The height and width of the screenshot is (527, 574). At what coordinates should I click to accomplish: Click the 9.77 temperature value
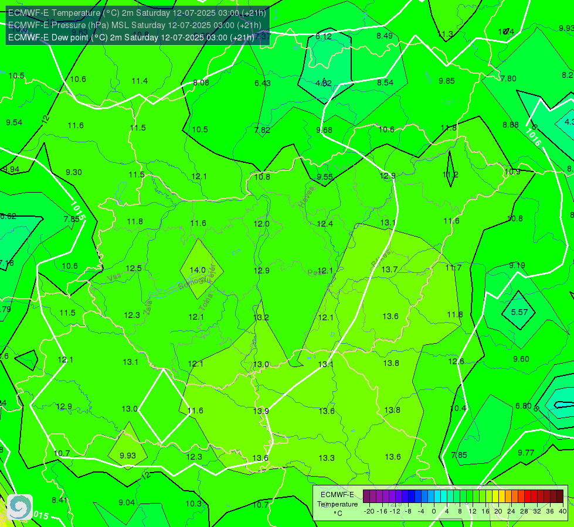tap(526, 453)
